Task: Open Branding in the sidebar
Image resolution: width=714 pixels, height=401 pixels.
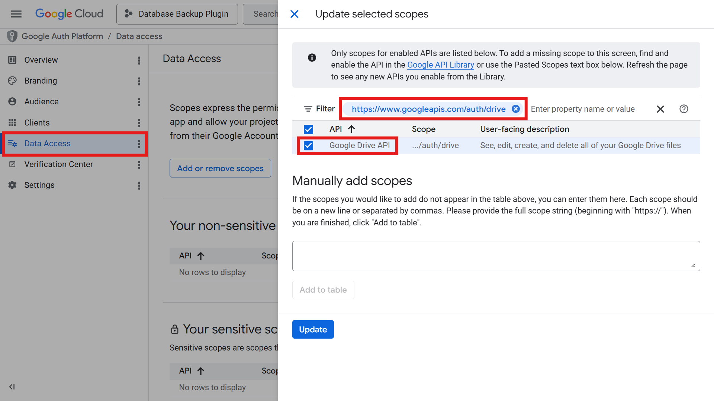Action: click(x=41, y=81)
